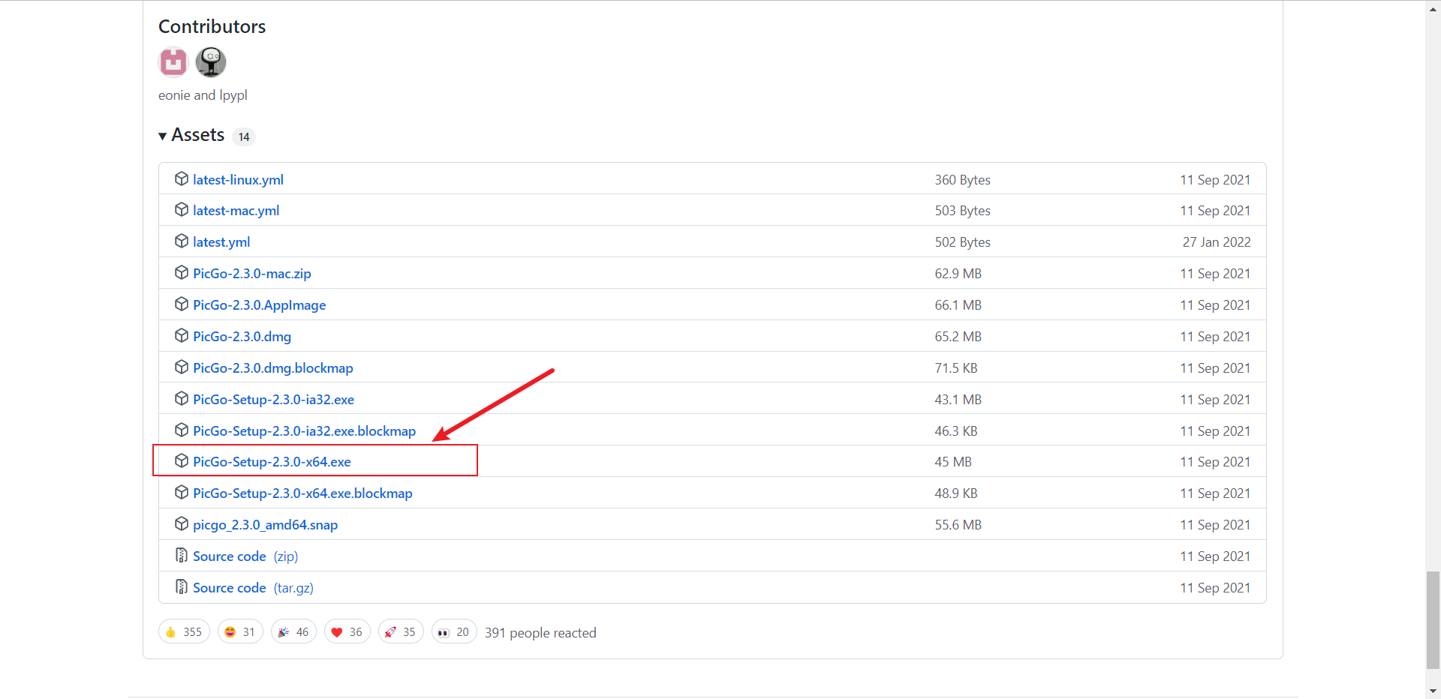Click package icon beside latest-linux.yml
This screenshot has width=1441, height=699.
coord(181,178)
